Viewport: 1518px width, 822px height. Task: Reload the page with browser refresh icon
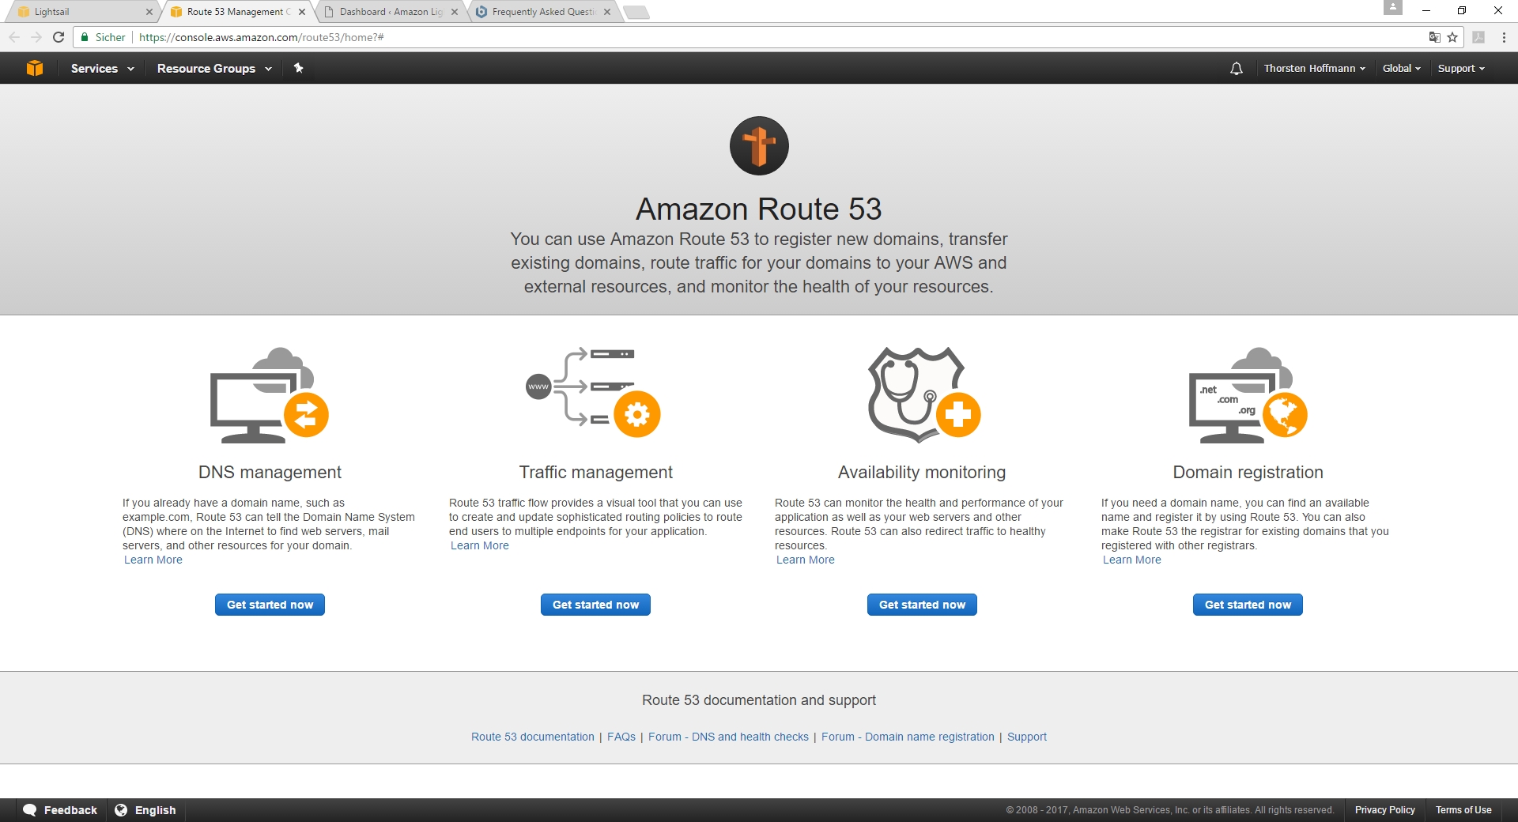click(x=59, y=37)
